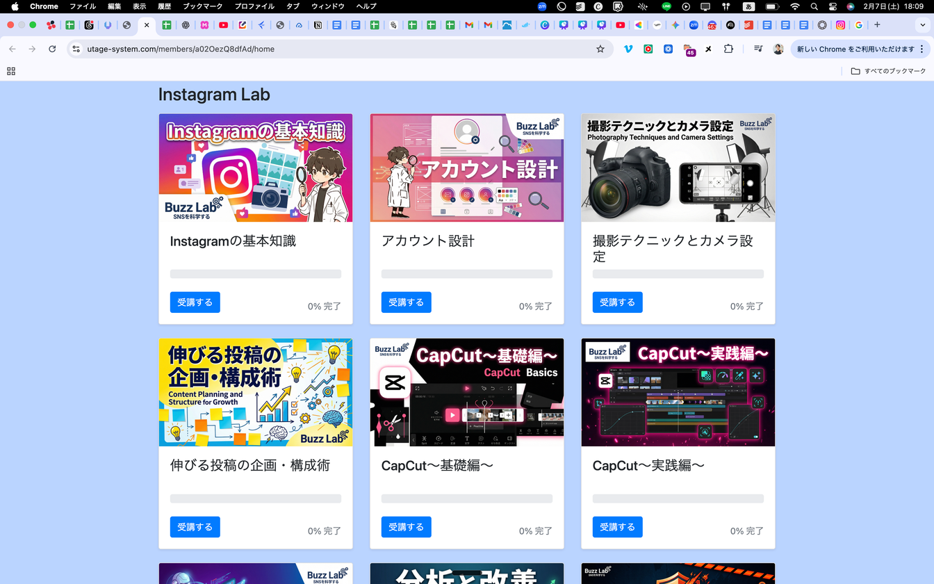Viewport: 934px width, 584px height.
Task: Open Wi-Fi status in menu bar
Action: pyautogui.click(x=795, y=6)
